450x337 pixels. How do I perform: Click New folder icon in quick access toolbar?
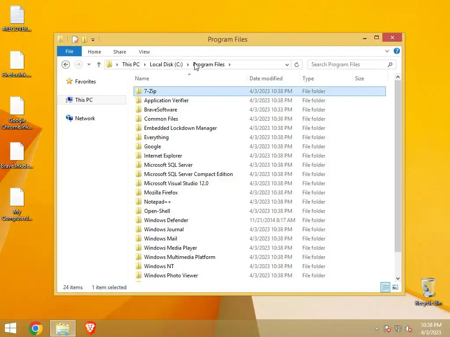click(84, 39)
